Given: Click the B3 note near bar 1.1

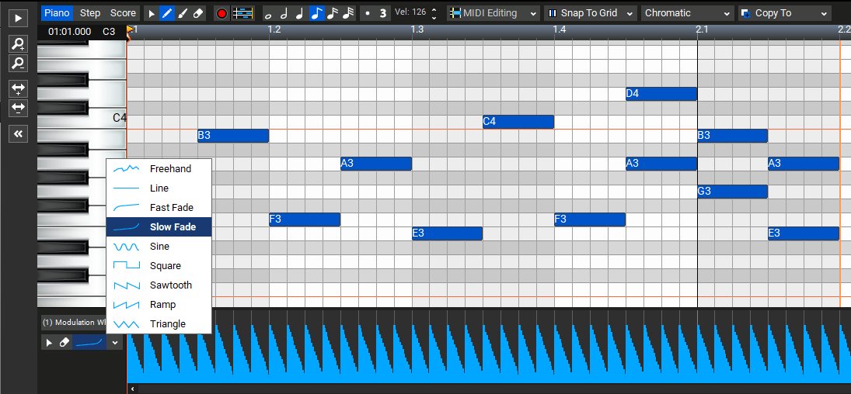Looking at the screenshot, I should pos(233,136).
